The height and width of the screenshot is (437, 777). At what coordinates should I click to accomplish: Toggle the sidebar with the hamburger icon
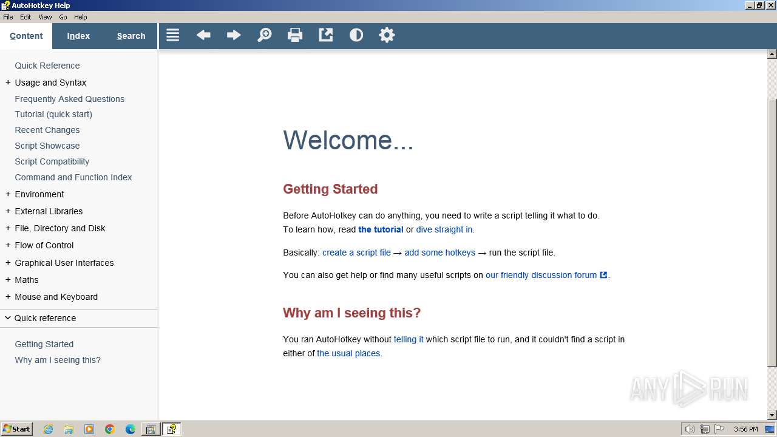173,35
